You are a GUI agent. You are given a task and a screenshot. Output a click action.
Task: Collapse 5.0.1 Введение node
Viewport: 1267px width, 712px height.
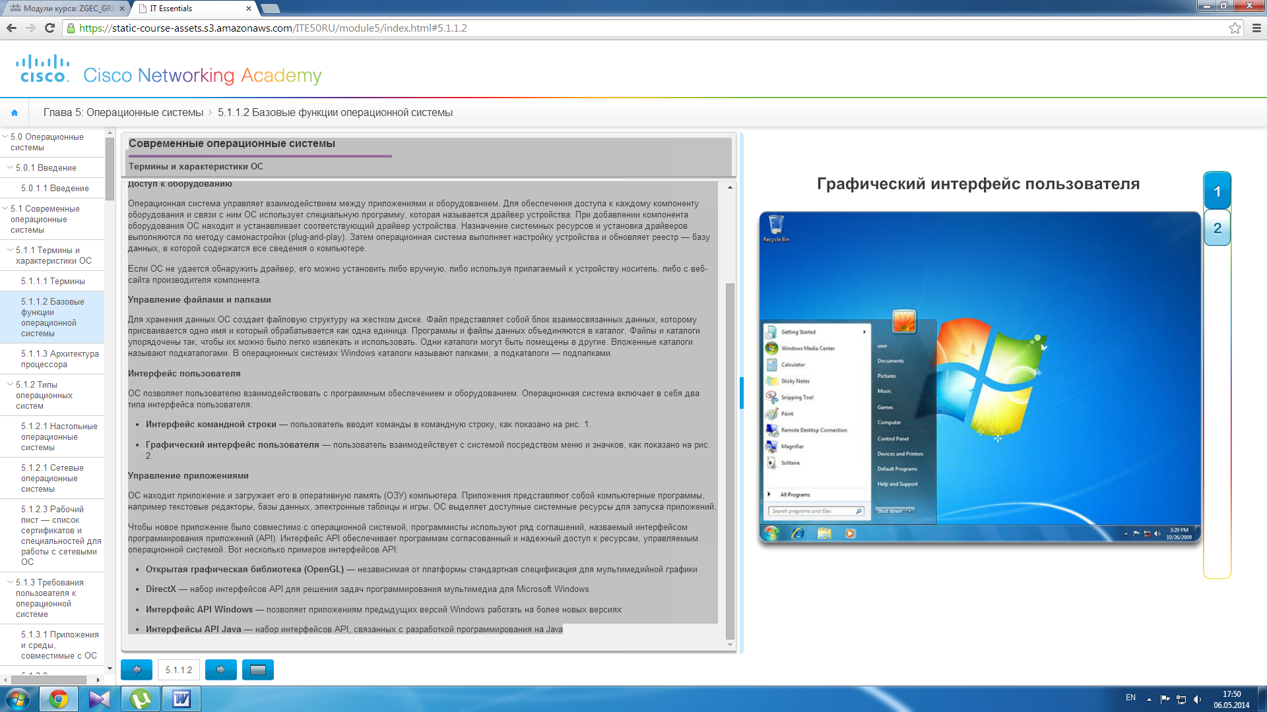[10, 167]
